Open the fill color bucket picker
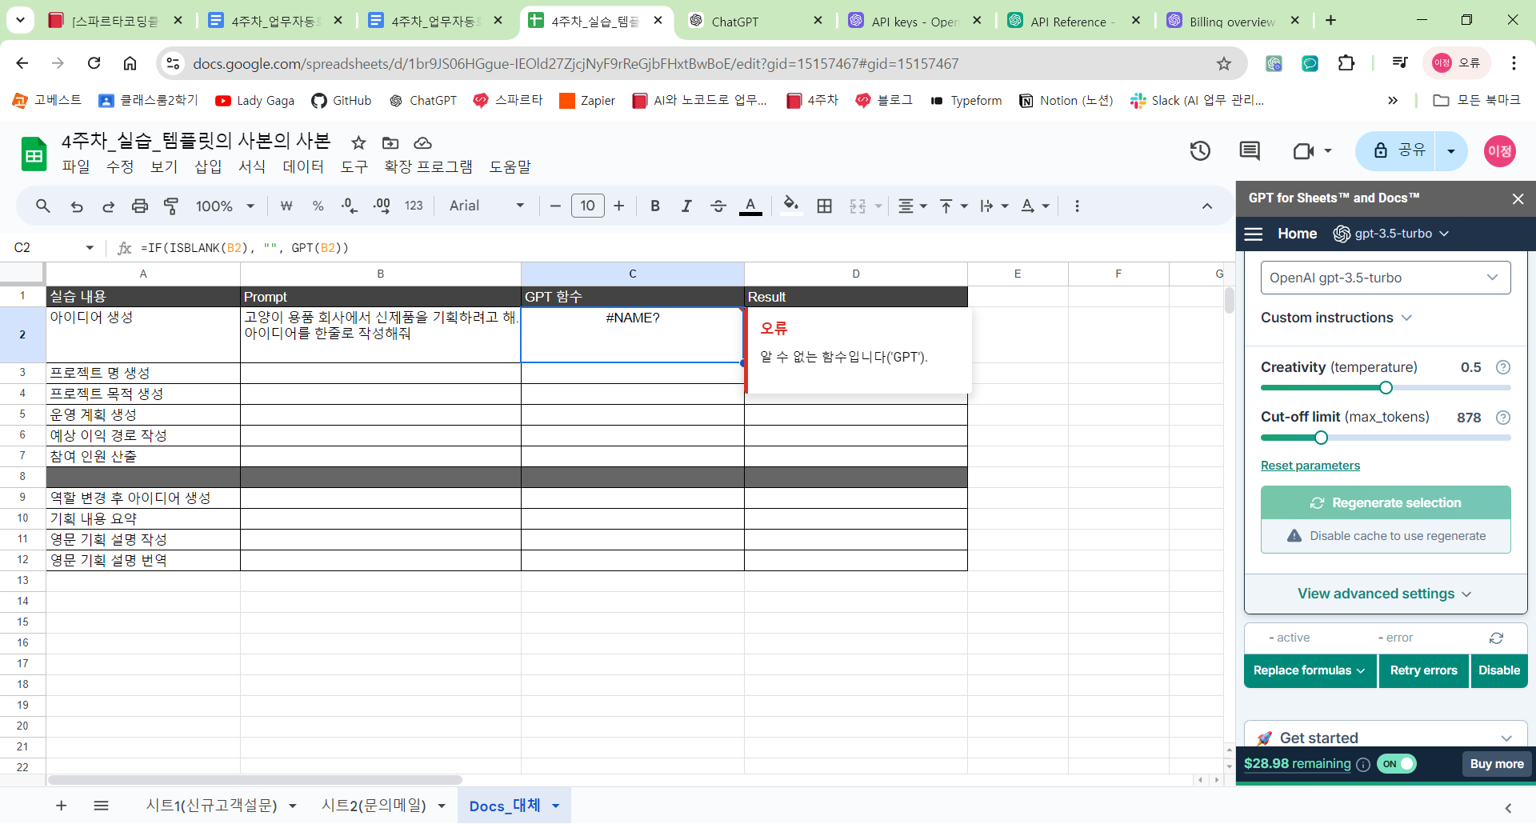 791,206
